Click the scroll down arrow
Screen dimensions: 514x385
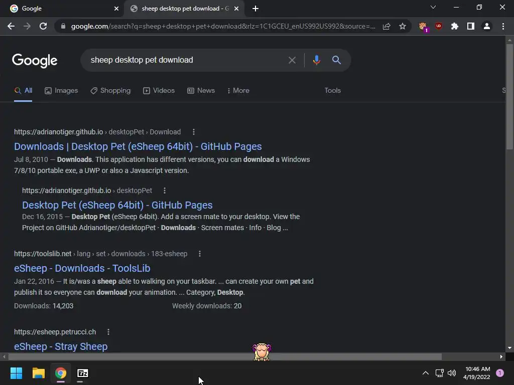(x=509, y=348)
